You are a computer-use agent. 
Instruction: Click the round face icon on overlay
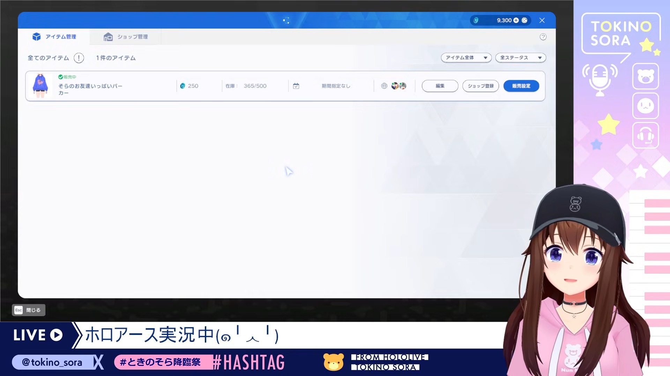646,106
